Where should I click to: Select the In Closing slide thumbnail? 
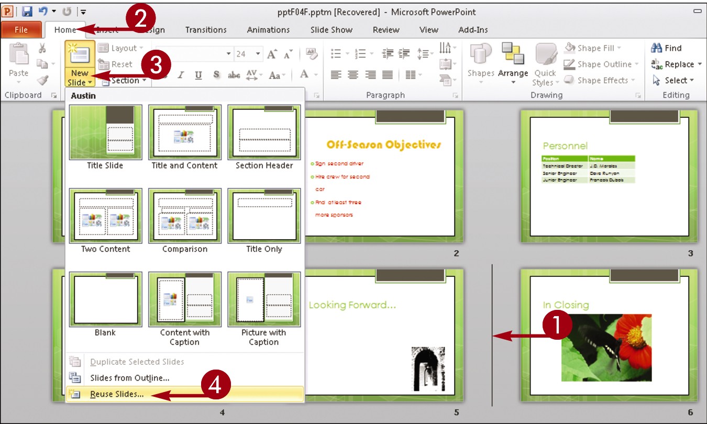pyautogui.click(x=609, y=335)
